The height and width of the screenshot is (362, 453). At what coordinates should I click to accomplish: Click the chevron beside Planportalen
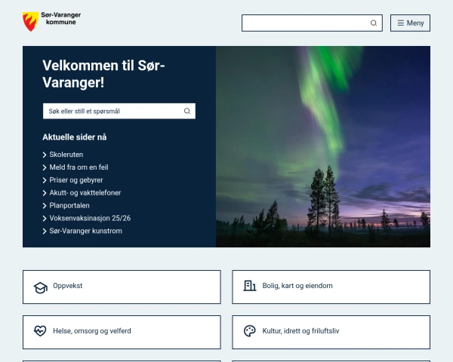click(x=45, y=206)
